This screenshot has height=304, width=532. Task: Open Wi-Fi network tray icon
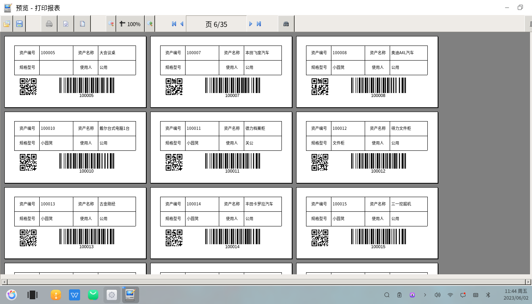pyautogui.click(x=450, y=295)
